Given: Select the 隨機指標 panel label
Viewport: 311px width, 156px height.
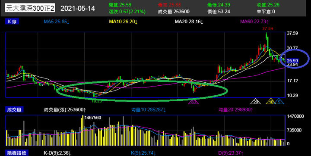Looking at the screenshot, I should pos(17,153).
